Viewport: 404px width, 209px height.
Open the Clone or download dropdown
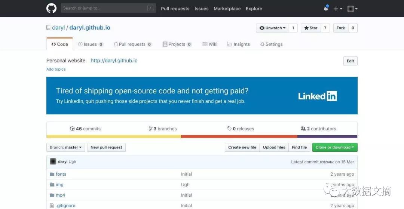335,147
